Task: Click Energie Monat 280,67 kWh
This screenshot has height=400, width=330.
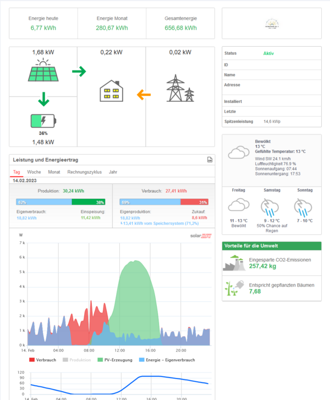Action: click(x=112, y=28)
